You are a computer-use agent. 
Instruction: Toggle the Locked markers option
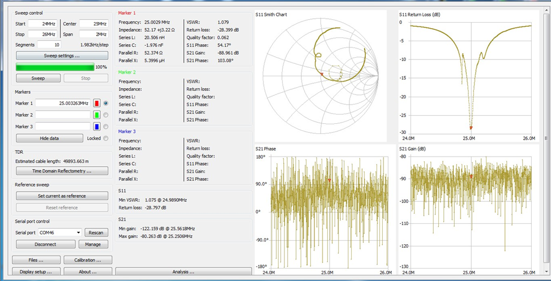pos(106,138)
